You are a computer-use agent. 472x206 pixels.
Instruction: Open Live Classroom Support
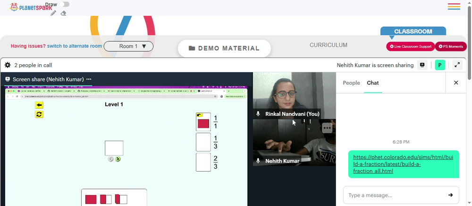coord(411,46)
